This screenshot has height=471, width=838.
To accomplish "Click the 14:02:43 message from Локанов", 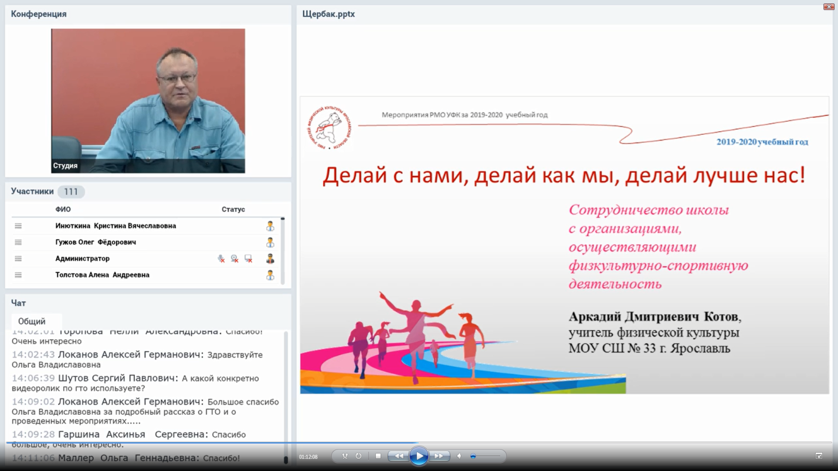I will pyautogui.click(x=137, y=360).
